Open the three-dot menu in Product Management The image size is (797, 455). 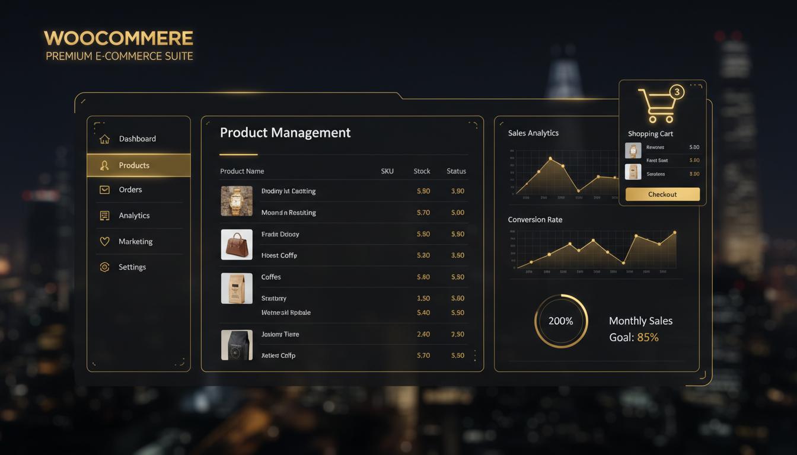tap(474, 355)
